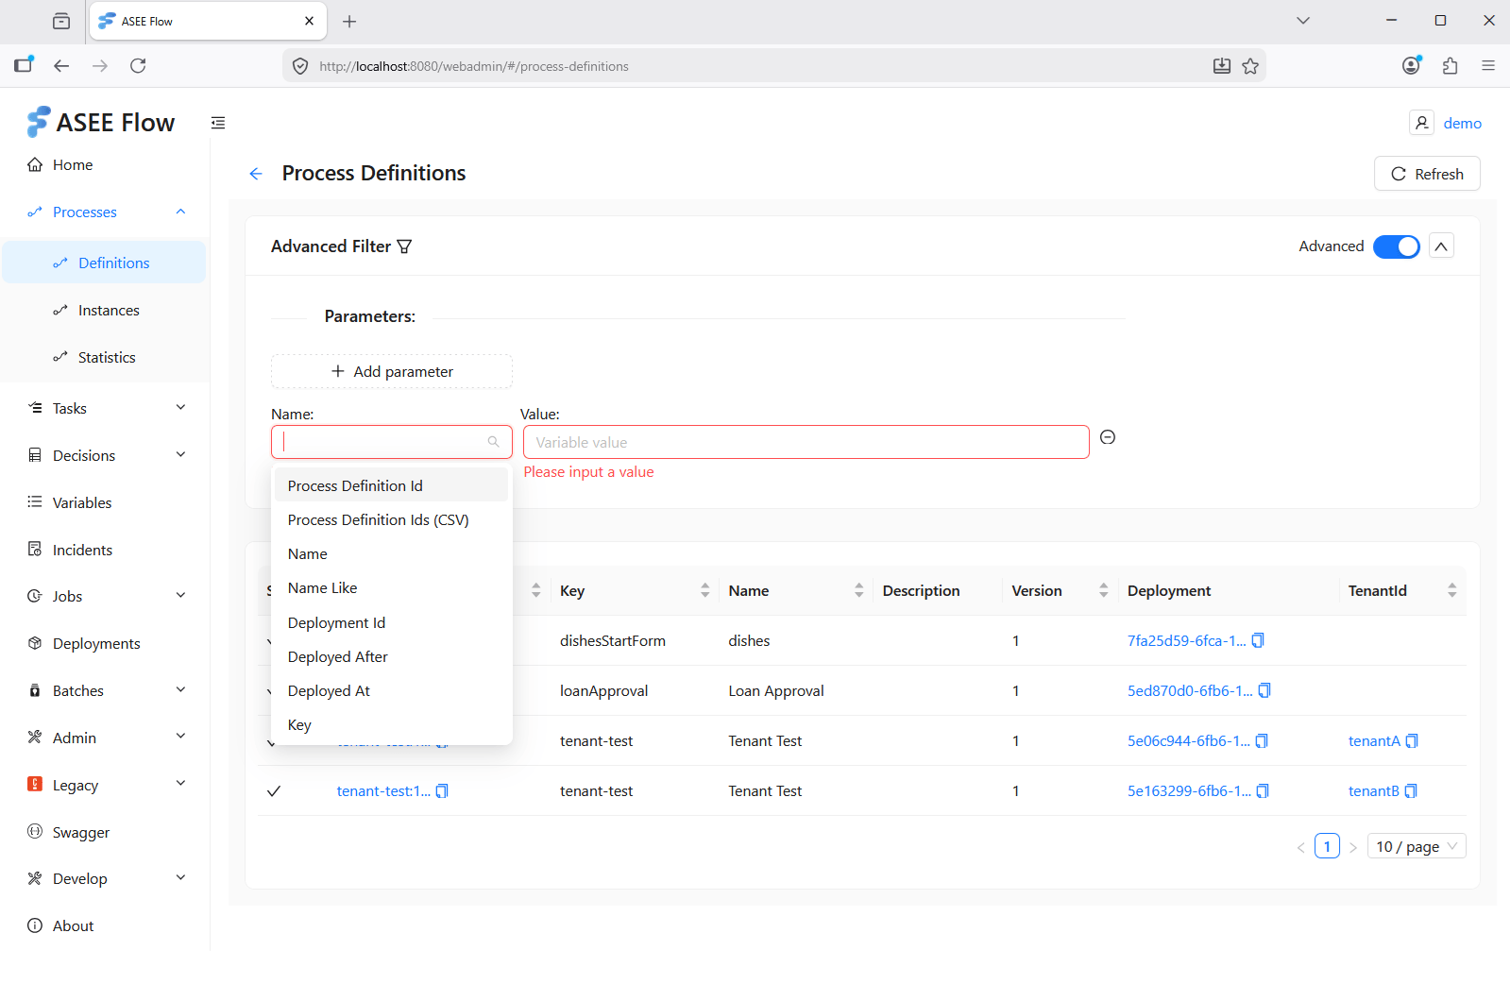
Task: Go back using browser back arrow
Action: [61, 66]
